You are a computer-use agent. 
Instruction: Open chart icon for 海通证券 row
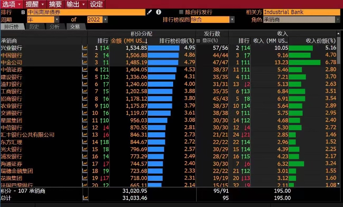coord(85,163)
